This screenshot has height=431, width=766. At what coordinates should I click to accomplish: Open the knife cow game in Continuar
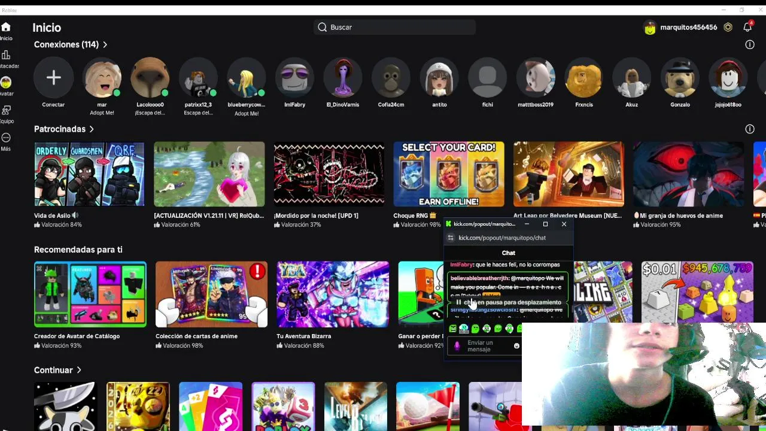click(x=65, y=406)
